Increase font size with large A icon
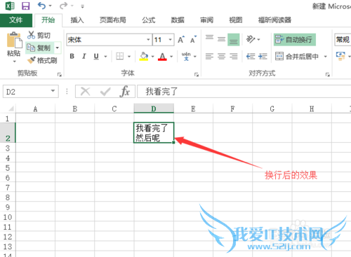Image resolution: width=351 pixels, height=257 pixels. (181, 40)
